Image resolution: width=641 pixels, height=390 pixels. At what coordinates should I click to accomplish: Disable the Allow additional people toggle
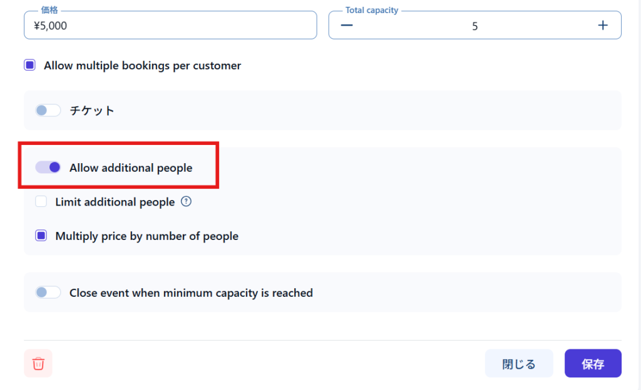pyautogui.click(x=48, y=167)
